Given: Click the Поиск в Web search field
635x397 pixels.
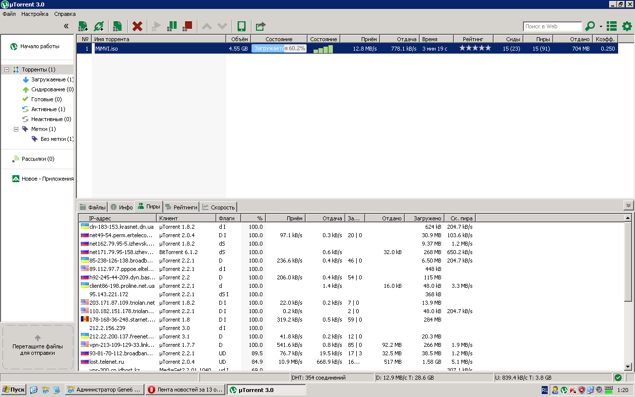Looking at the screenshot, I should click(x=552, y=26).
